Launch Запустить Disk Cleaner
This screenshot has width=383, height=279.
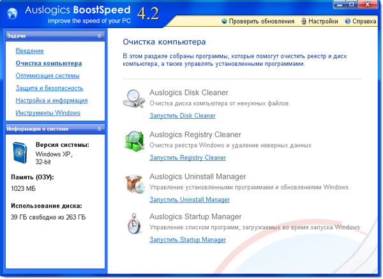pos(183,116)
